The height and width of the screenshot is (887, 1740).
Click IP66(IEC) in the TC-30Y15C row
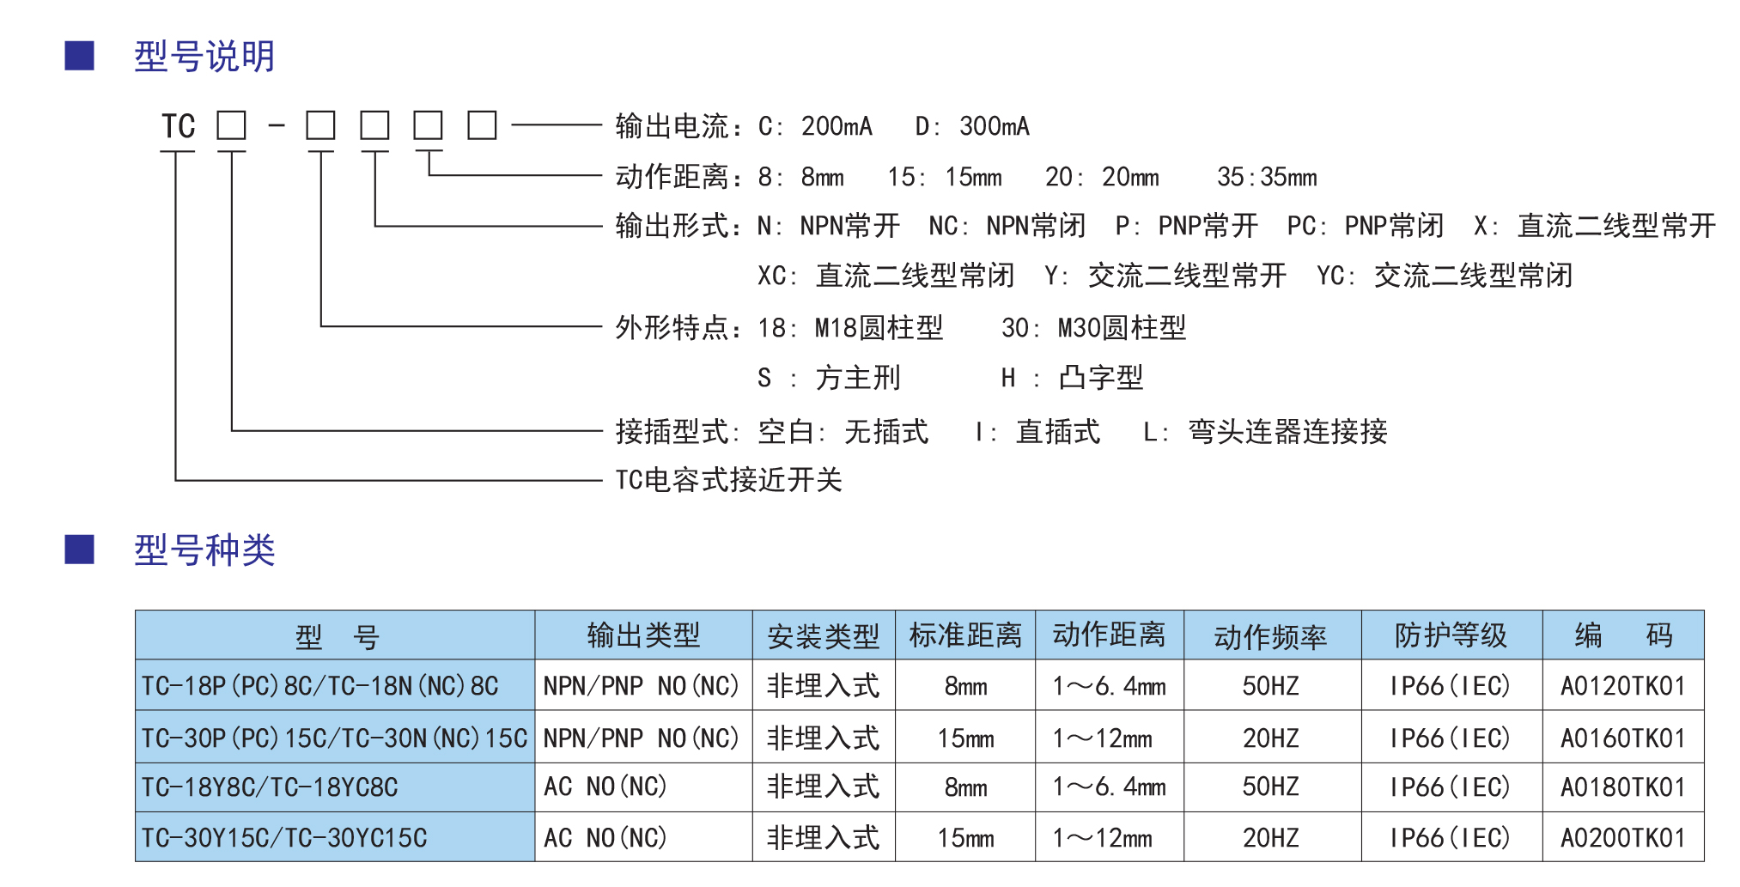pos(1451,838)
